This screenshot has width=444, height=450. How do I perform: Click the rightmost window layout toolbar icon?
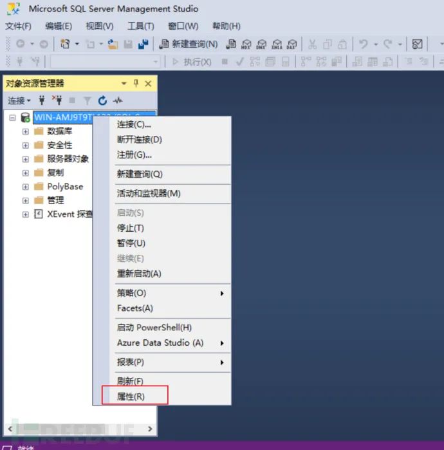pyautogui.click(x=417, y=44)
